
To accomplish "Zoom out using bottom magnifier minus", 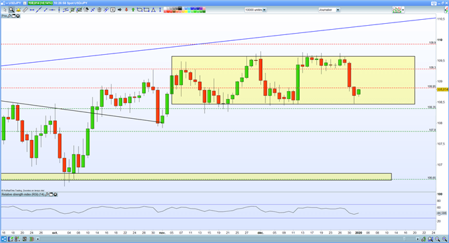I will 438,239.
